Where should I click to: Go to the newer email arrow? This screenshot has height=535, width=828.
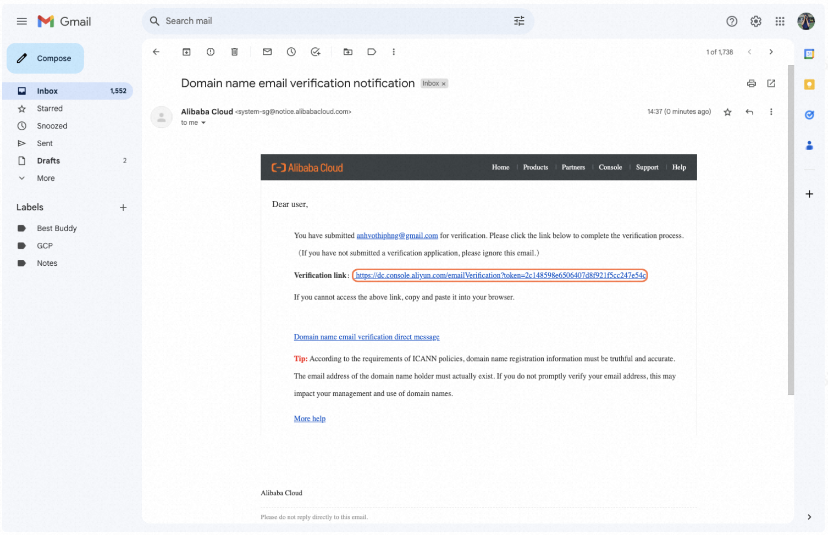[749, 52]
